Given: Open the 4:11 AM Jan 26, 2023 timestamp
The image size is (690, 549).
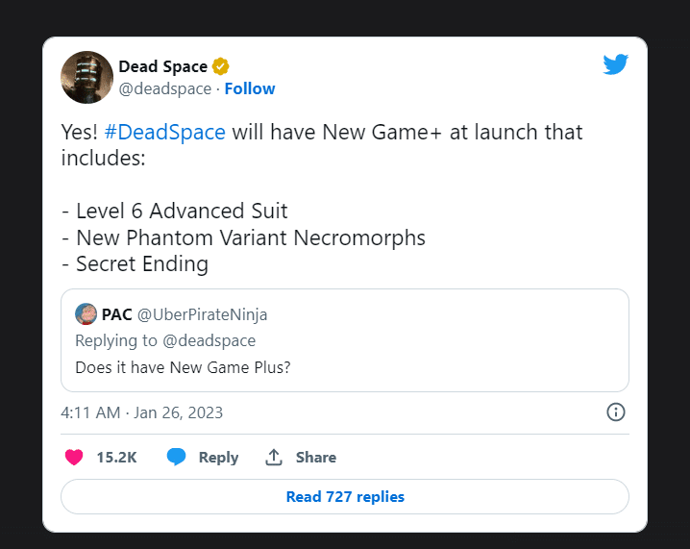Looking at the screenshot, I should tap(141, 413).
